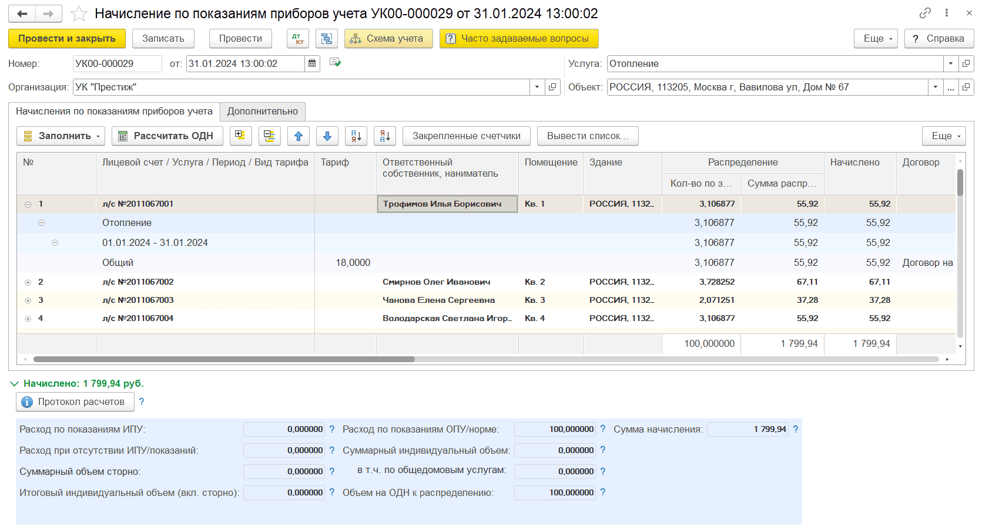Expand the row for л/с №2011067002

(x=28, y=282)
